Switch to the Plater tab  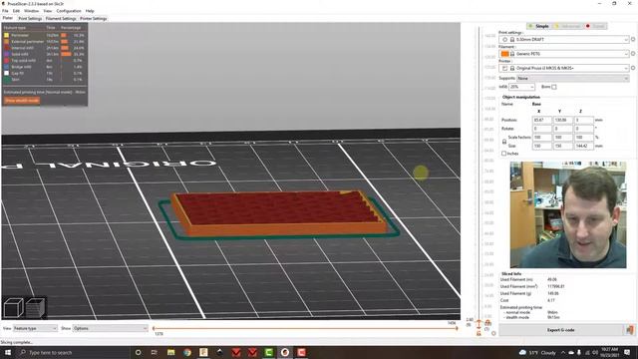point(8,18)
